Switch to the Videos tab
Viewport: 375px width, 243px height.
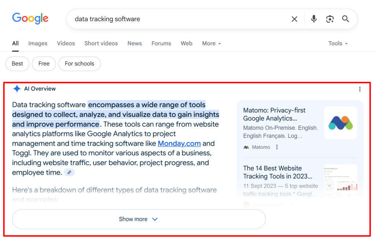pyautogui.click(x=66, y=43)
